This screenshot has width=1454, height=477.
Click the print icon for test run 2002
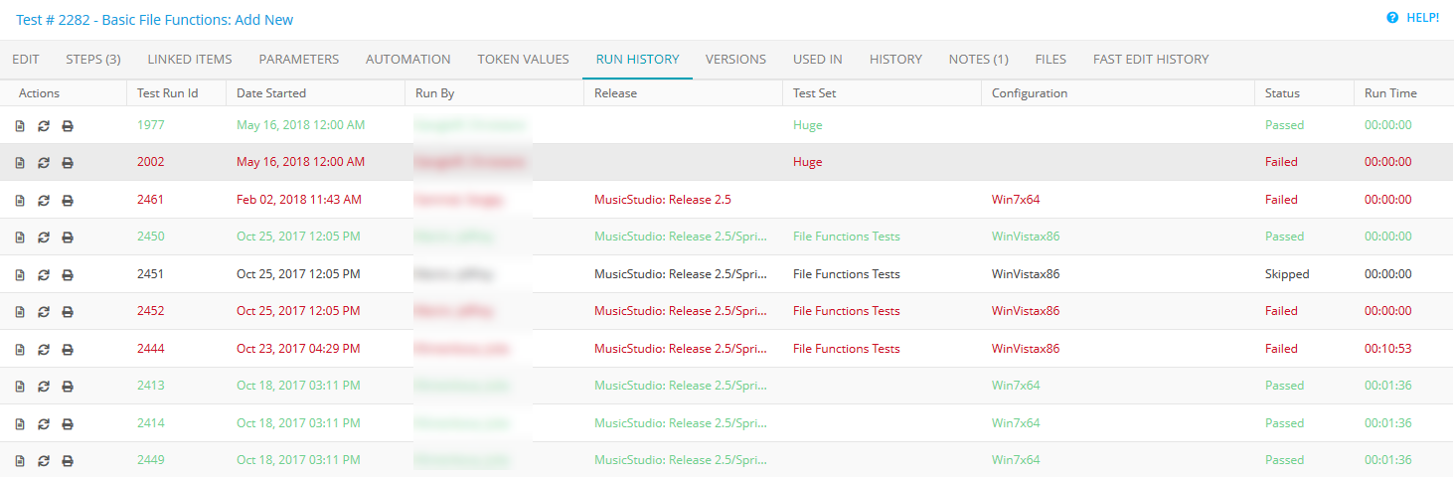tap(68, 163)
